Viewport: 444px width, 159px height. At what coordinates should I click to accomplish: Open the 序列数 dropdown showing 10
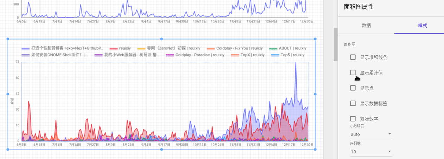[x=371, y=152]
